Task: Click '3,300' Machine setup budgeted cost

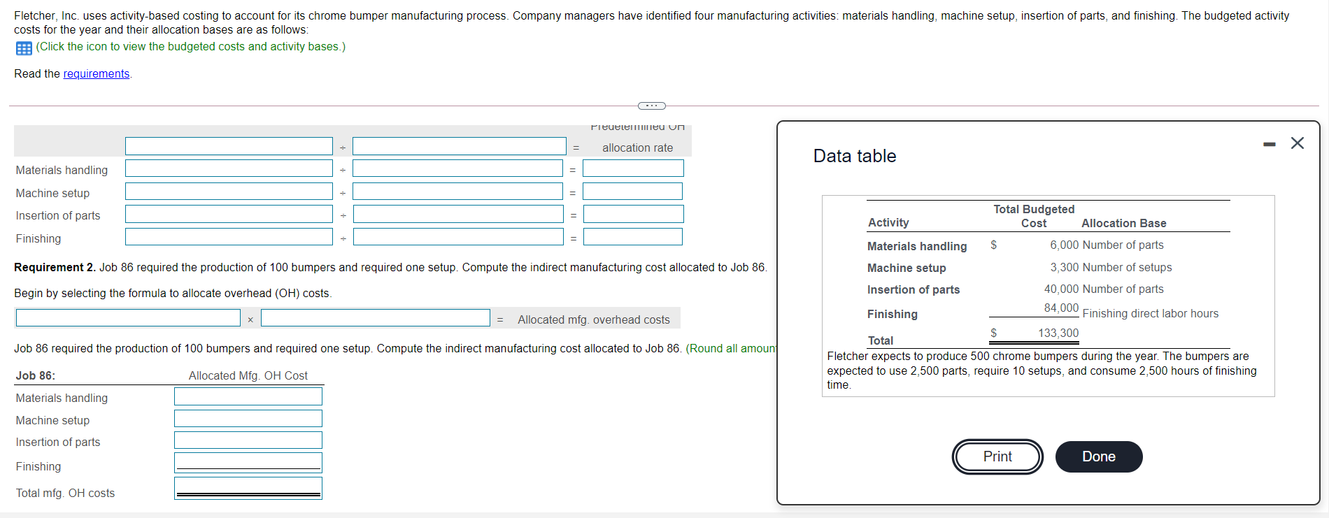Action: pos(1065,267)
